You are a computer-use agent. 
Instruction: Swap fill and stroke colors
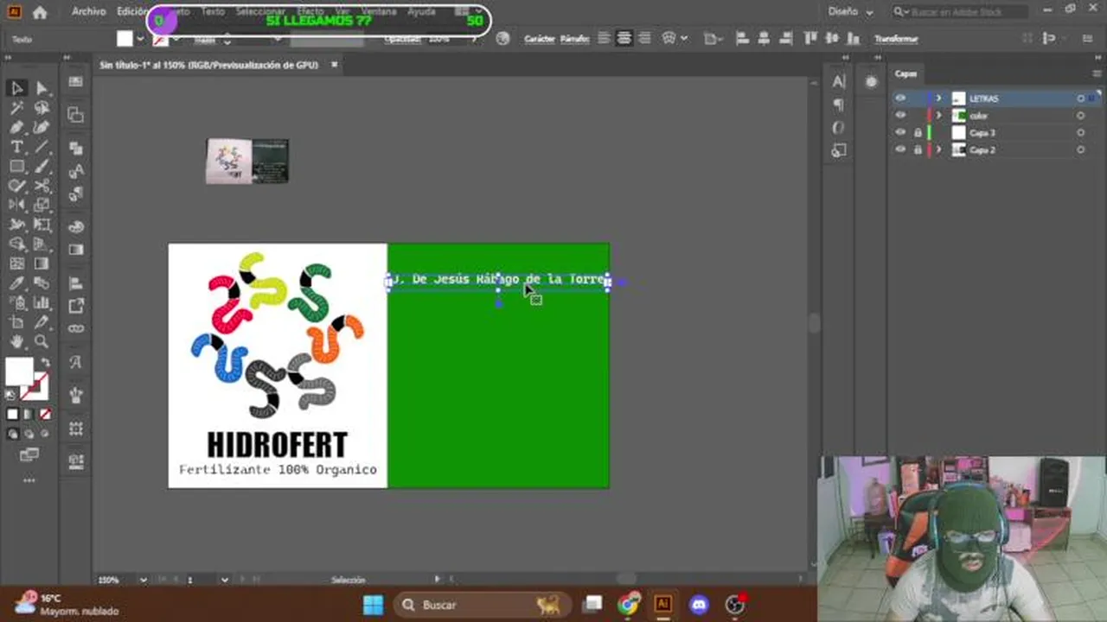click(45, 363)
